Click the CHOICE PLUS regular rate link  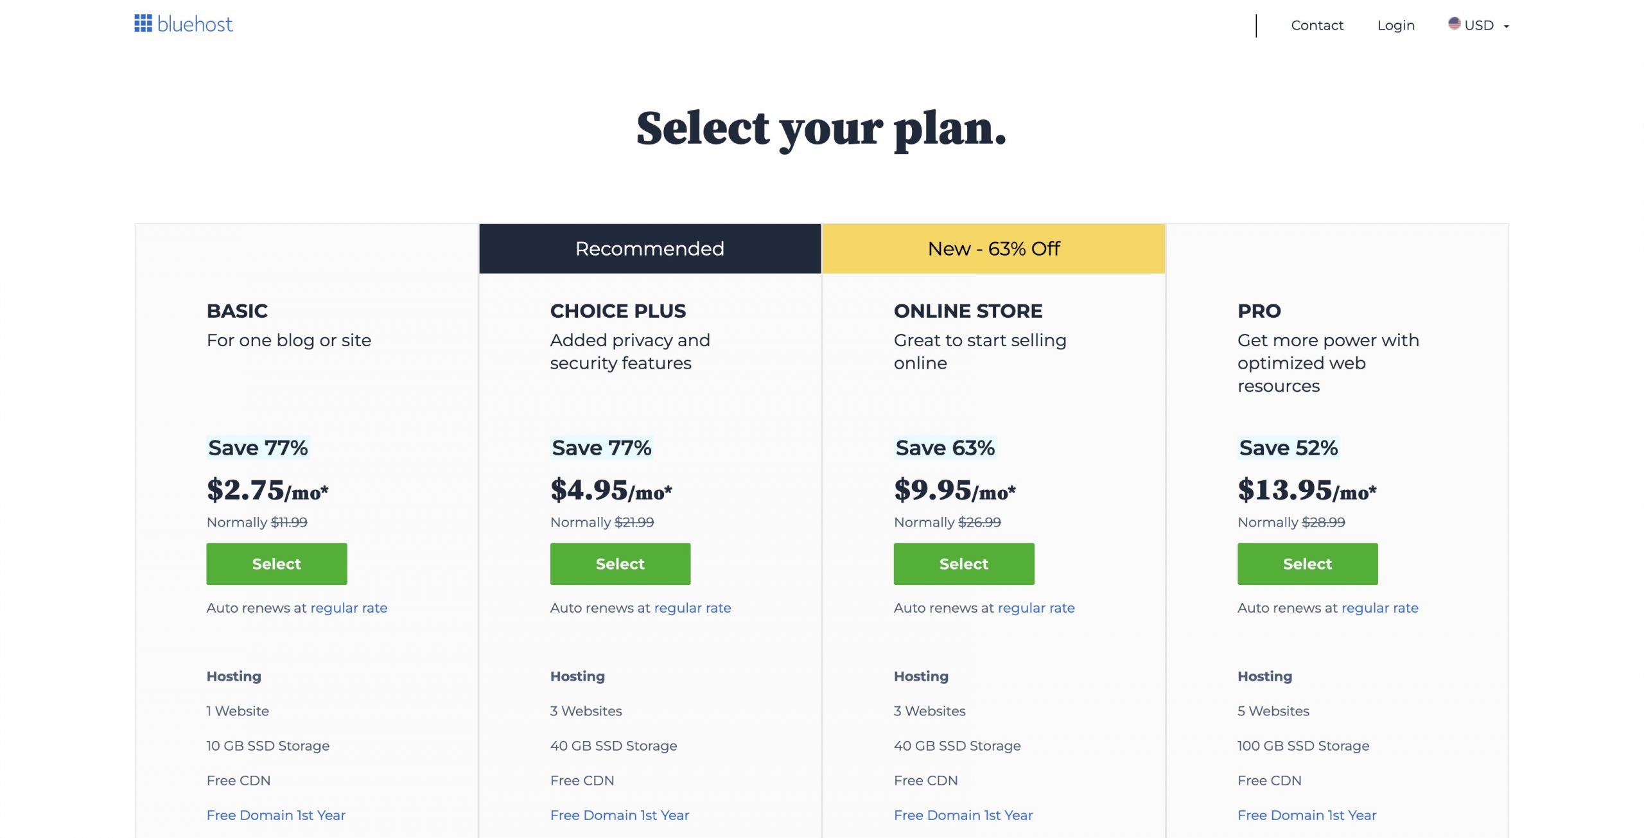(x=692, y=607)
